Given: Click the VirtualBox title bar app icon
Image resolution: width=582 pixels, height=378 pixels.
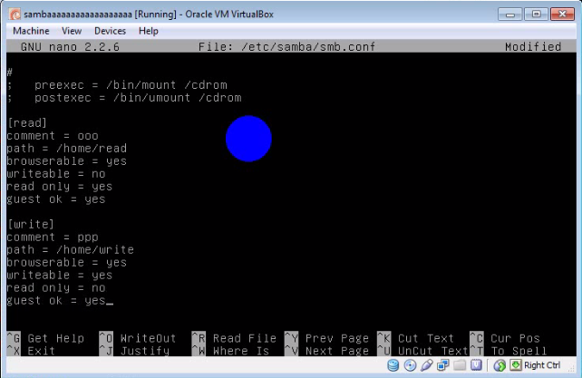Looking at the screenshot, I should (x=15, y=15).
